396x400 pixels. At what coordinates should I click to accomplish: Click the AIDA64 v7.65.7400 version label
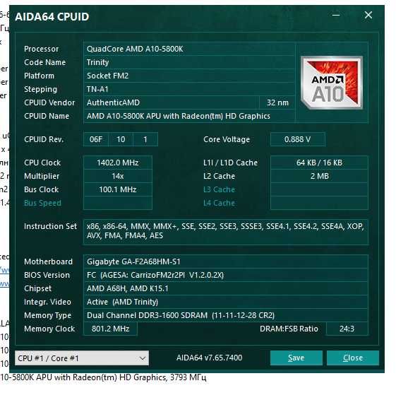209,358
